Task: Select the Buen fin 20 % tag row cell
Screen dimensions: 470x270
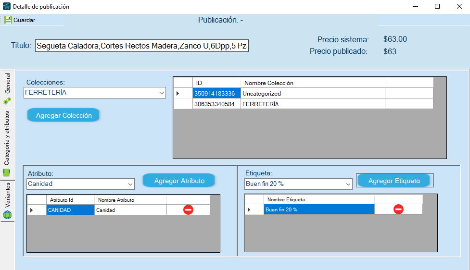Action: click(x=319, y=209)
